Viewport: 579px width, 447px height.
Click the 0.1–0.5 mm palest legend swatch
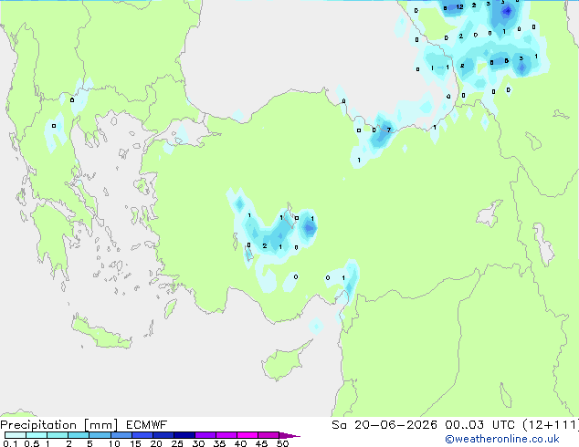pos(16,435)
